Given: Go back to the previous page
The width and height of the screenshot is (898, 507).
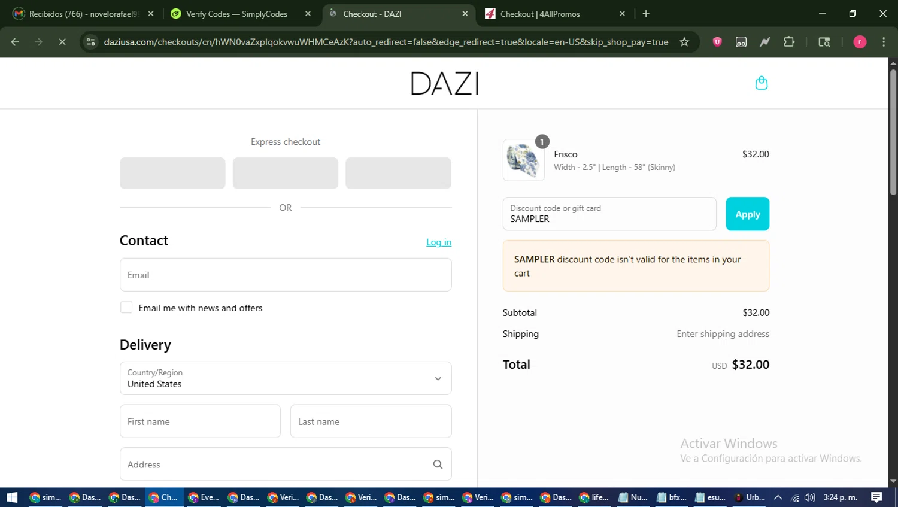Looking at the screenshot, I should coord(15,42).
